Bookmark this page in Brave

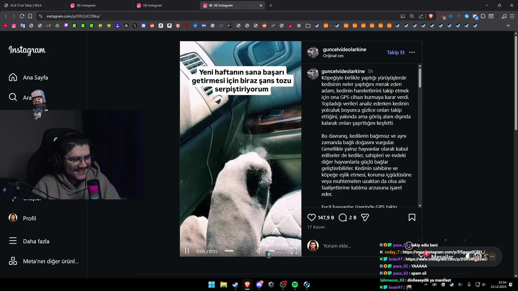pos(30,16)
